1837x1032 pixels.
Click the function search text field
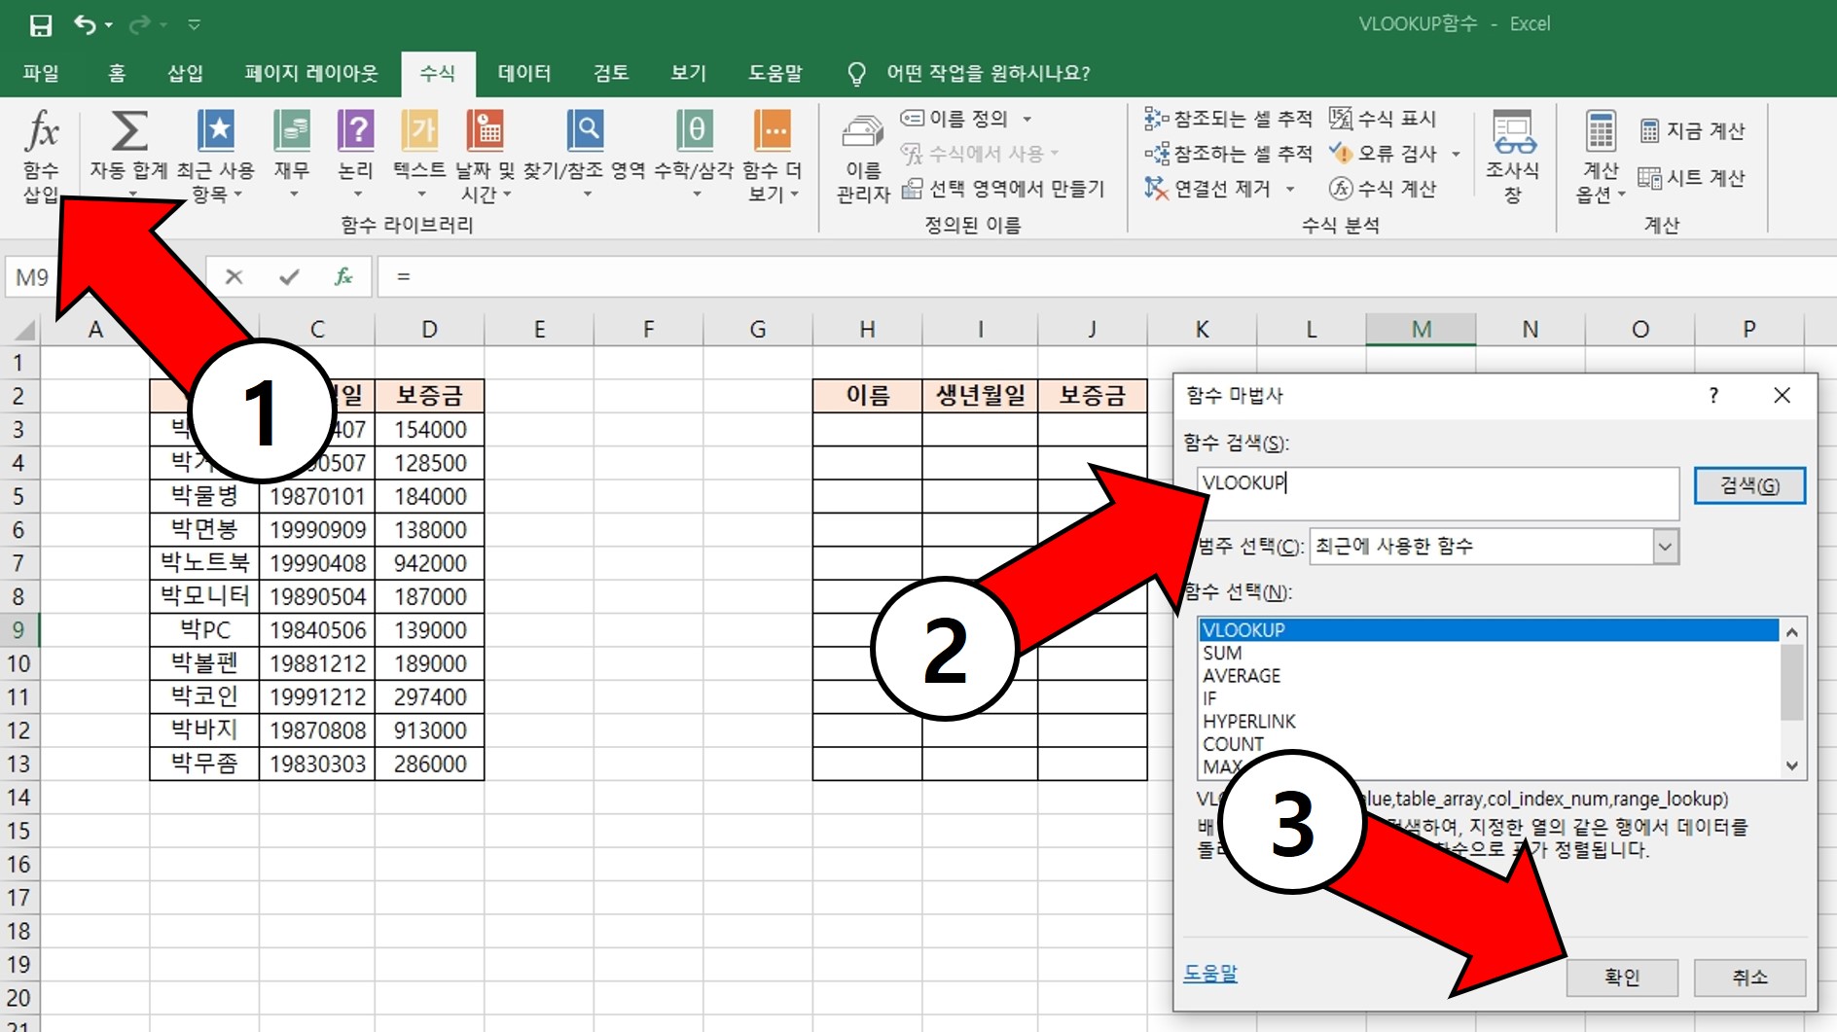pyautogui.click(x=1438, y=493)
